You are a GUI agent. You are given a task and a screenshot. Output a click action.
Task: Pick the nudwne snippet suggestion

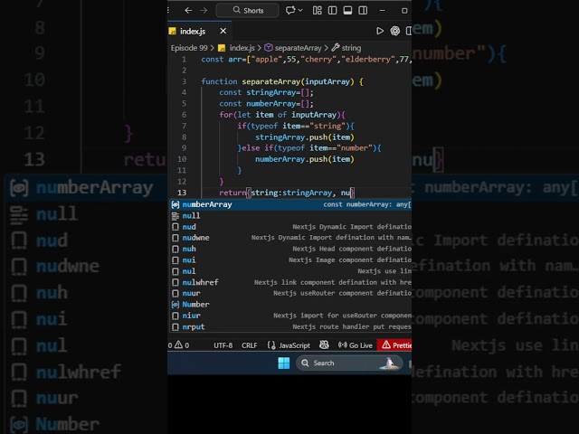coord(290,238)
